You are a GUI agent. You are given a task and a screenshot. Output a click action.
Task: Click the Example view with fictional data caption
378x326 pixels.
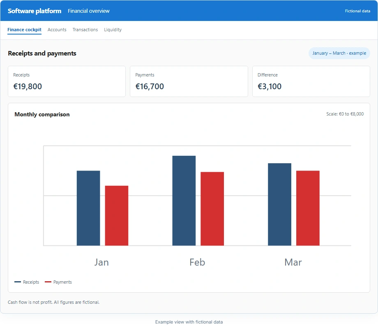point(189,322)
